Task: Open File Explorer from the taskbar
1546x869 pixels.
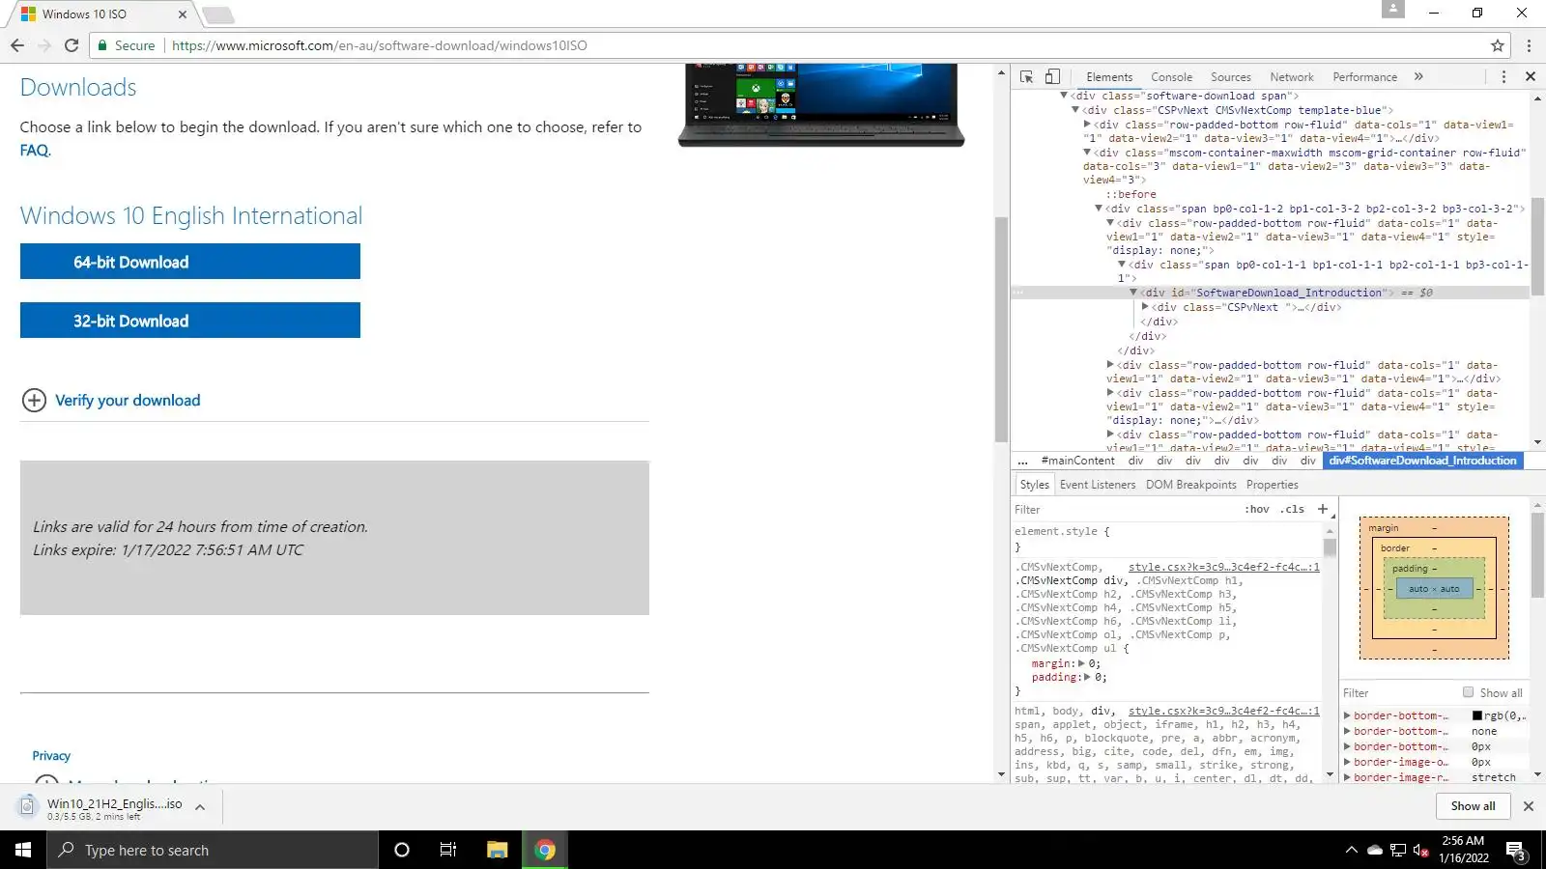Action: point(497,850)
